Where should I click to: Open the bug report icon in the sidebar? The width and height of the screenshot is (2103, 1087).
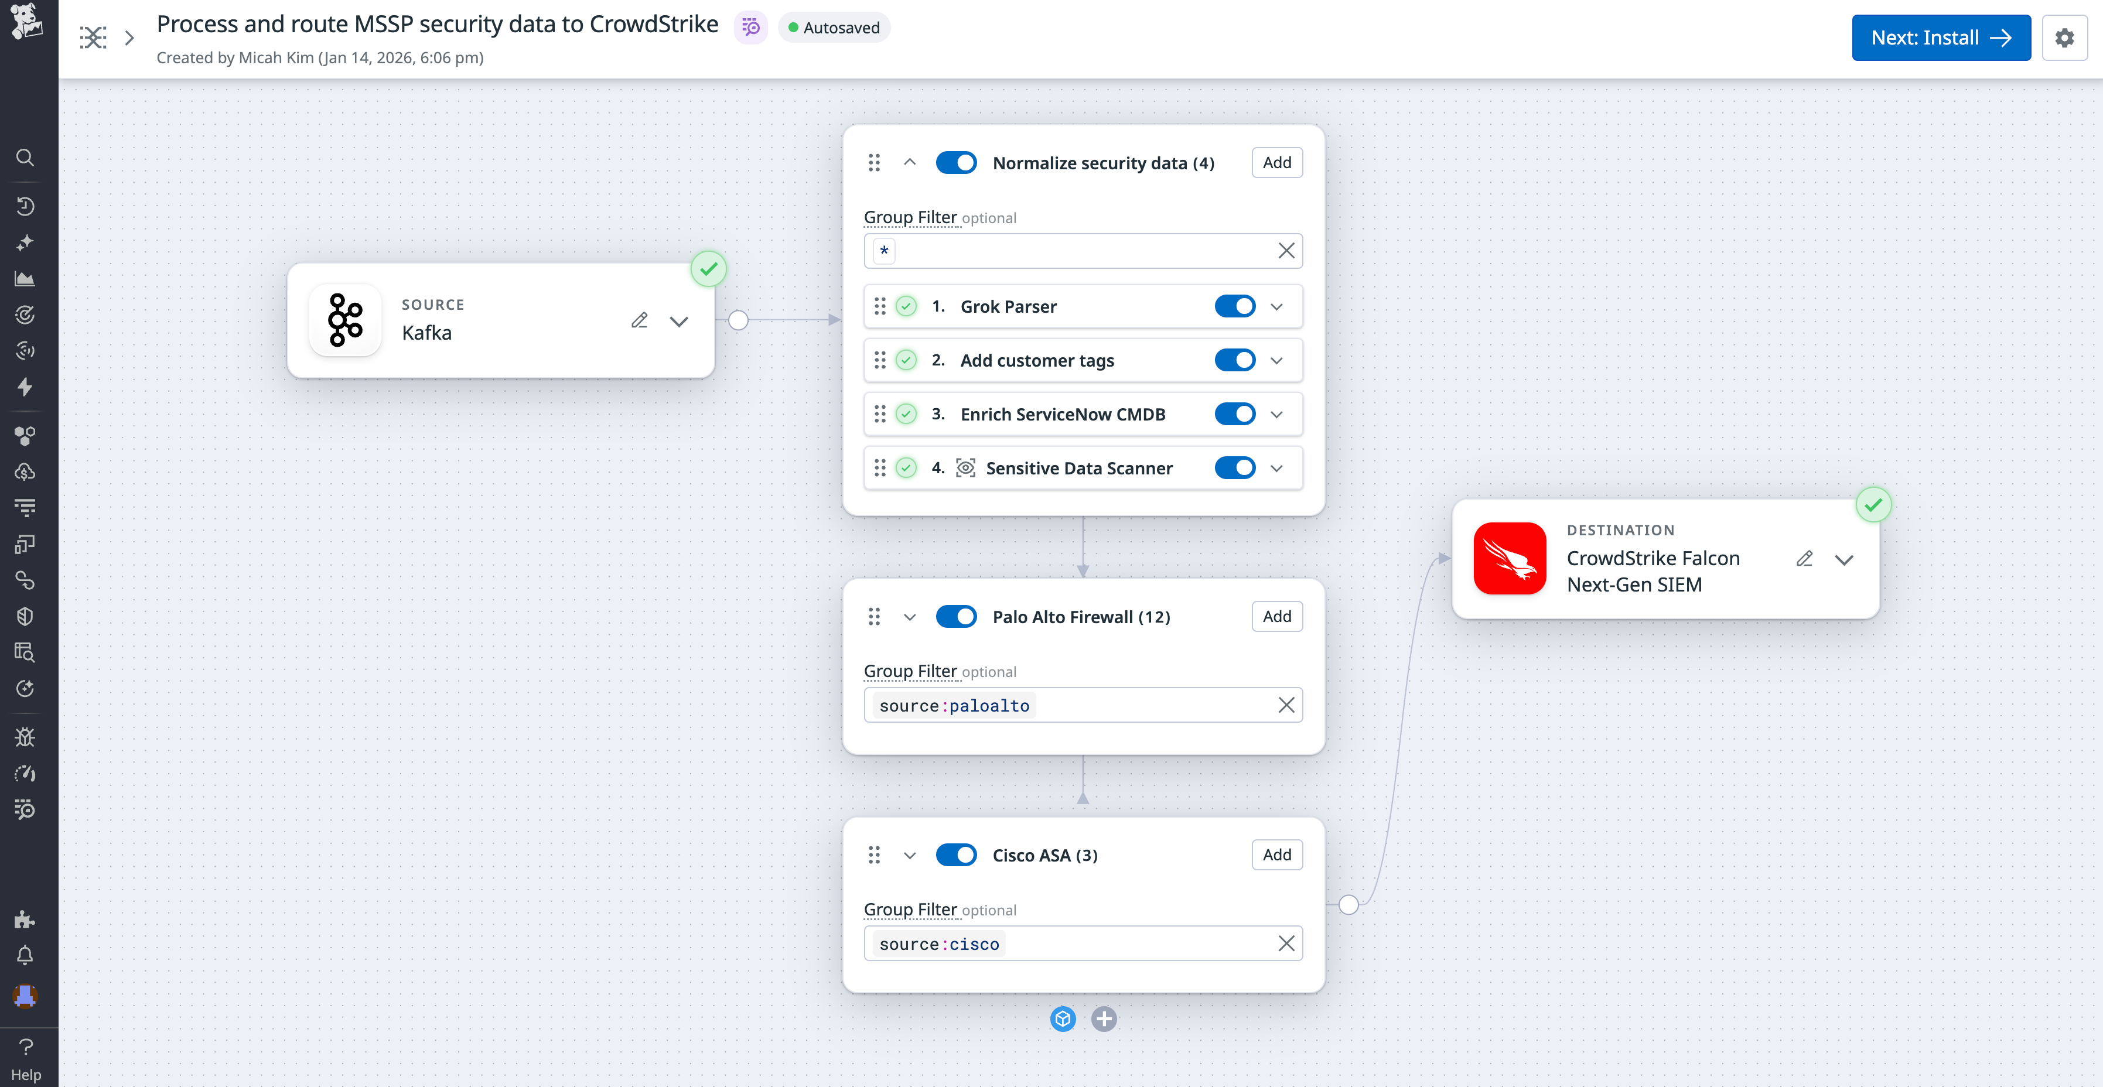[25, 737]
